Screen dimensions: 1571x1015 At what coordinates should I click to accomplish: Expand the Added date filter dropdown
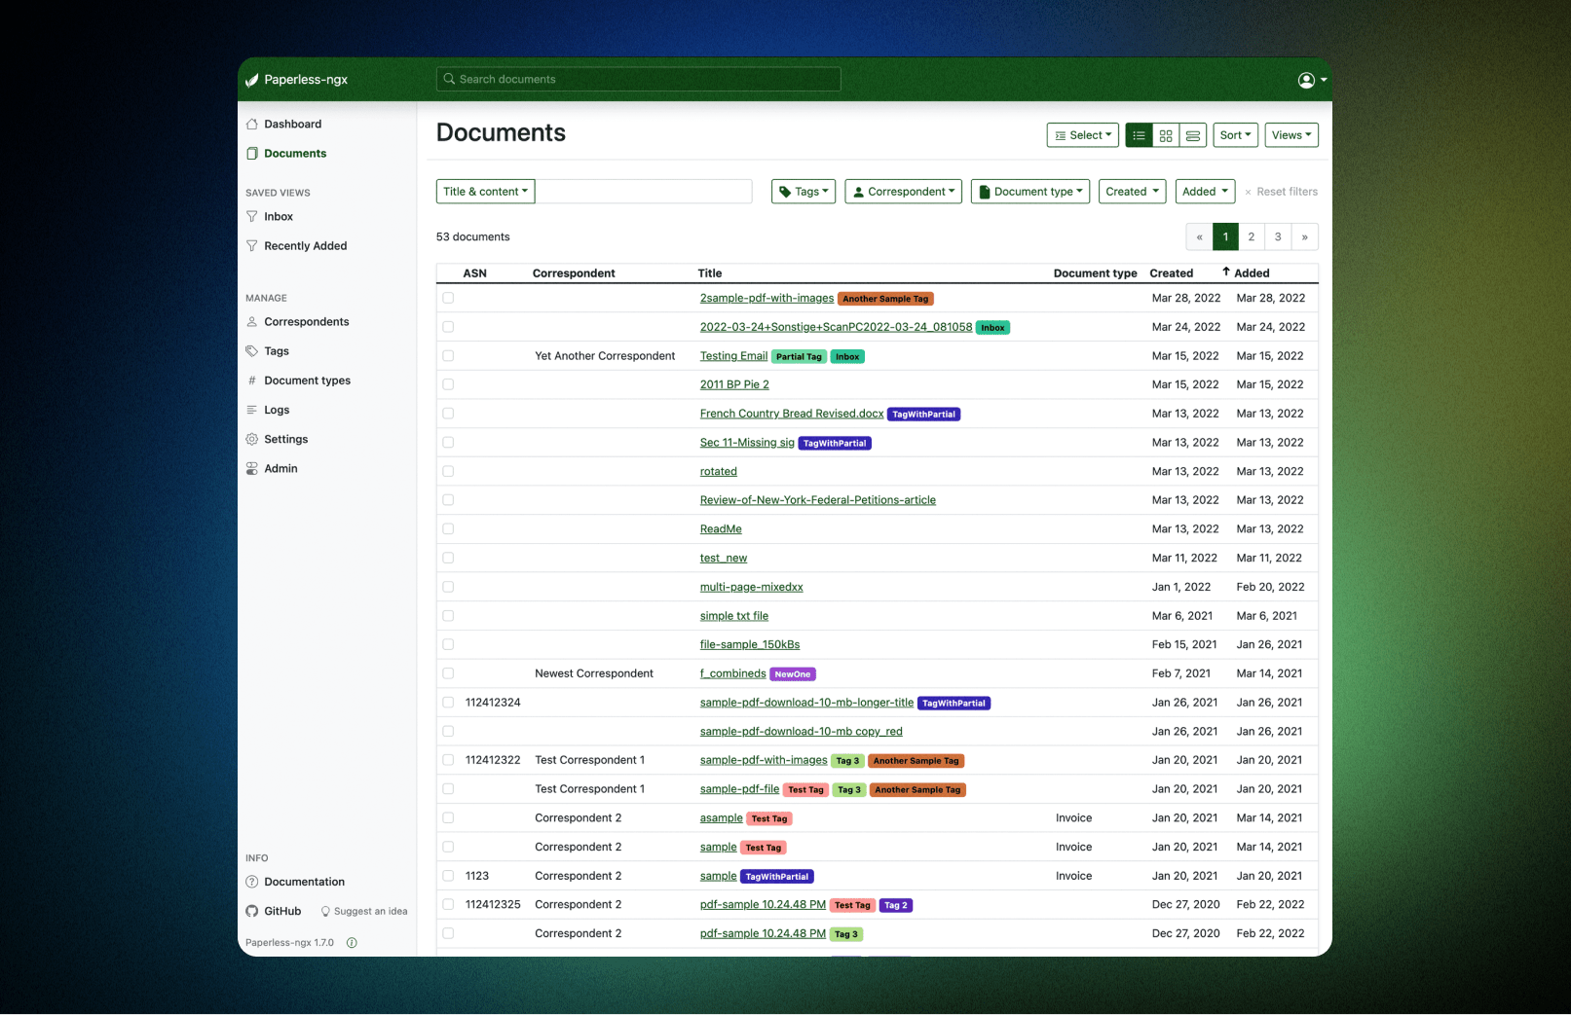[x=1205, y=192]
